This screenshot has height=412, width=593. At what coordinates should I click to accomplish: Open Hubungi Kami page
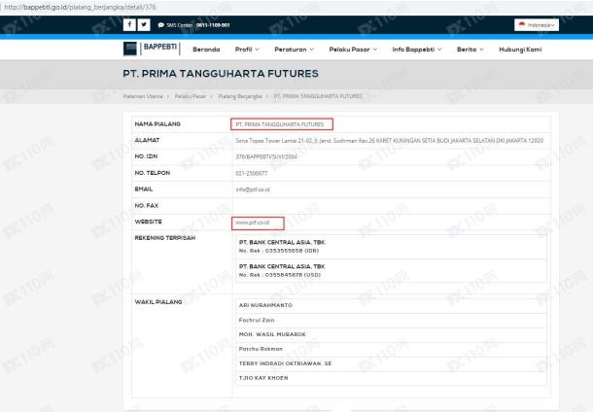(x=520, y=50)
